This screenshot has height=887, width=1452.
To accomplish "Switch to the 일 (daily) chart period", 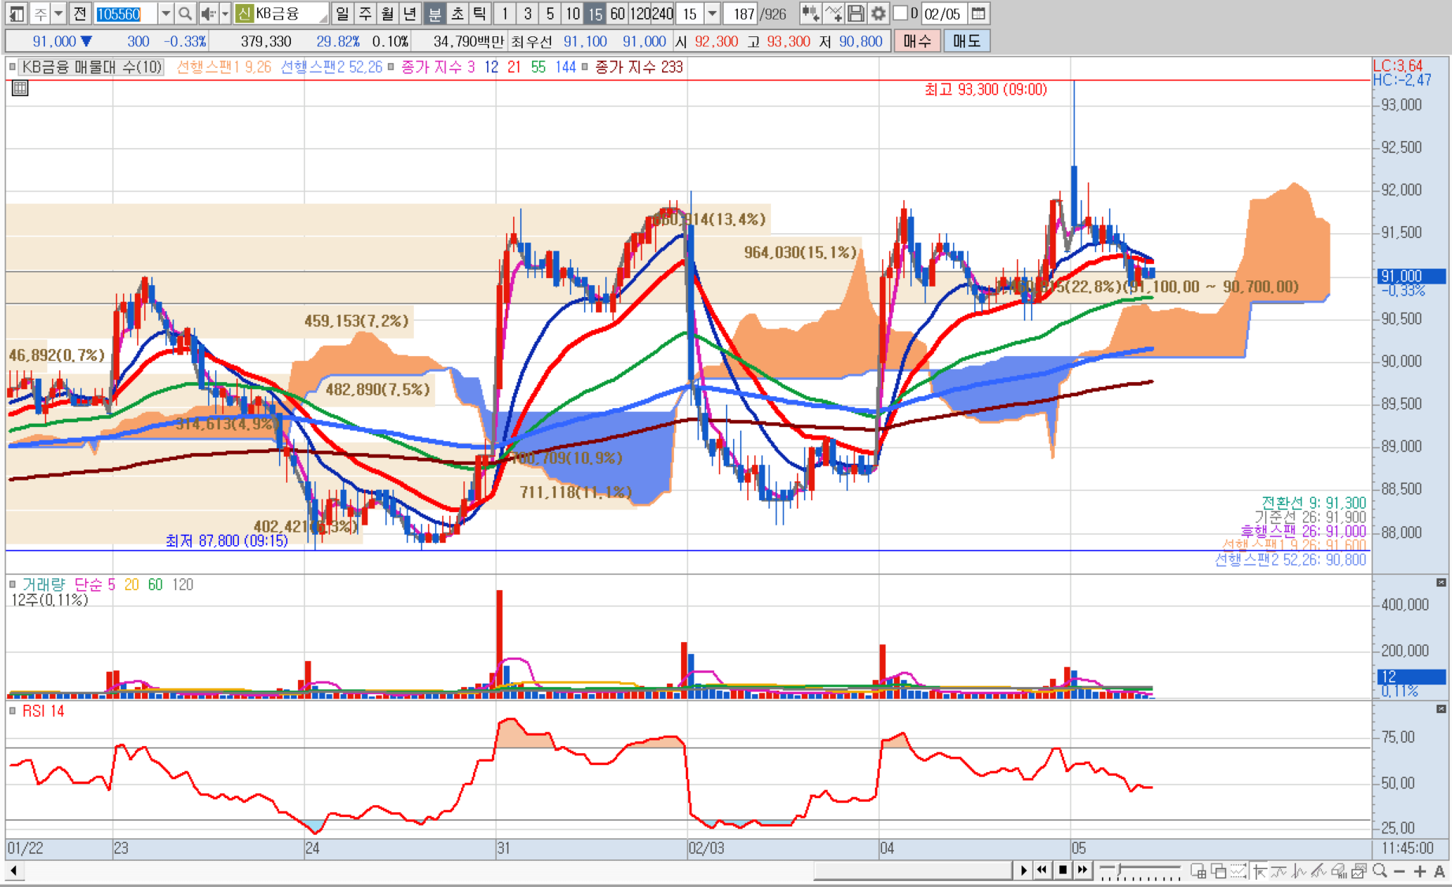I will pos(342,13).
